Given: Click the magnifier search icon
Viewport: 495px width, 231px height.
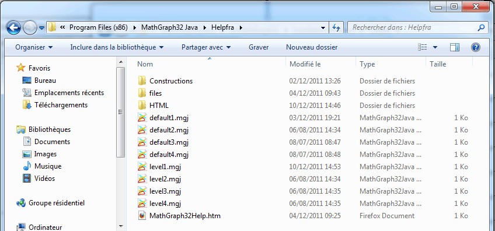Looking at the screenshot, I should click(481, 27).
